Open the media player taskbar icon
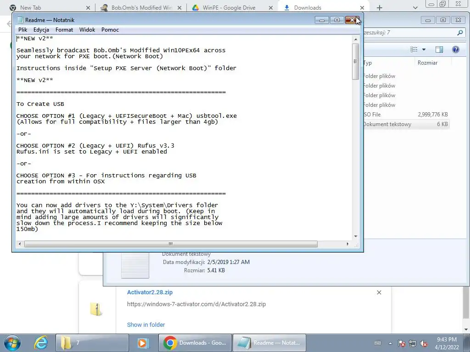Viewport: 470px width, 352px height. tap(143, 343)
